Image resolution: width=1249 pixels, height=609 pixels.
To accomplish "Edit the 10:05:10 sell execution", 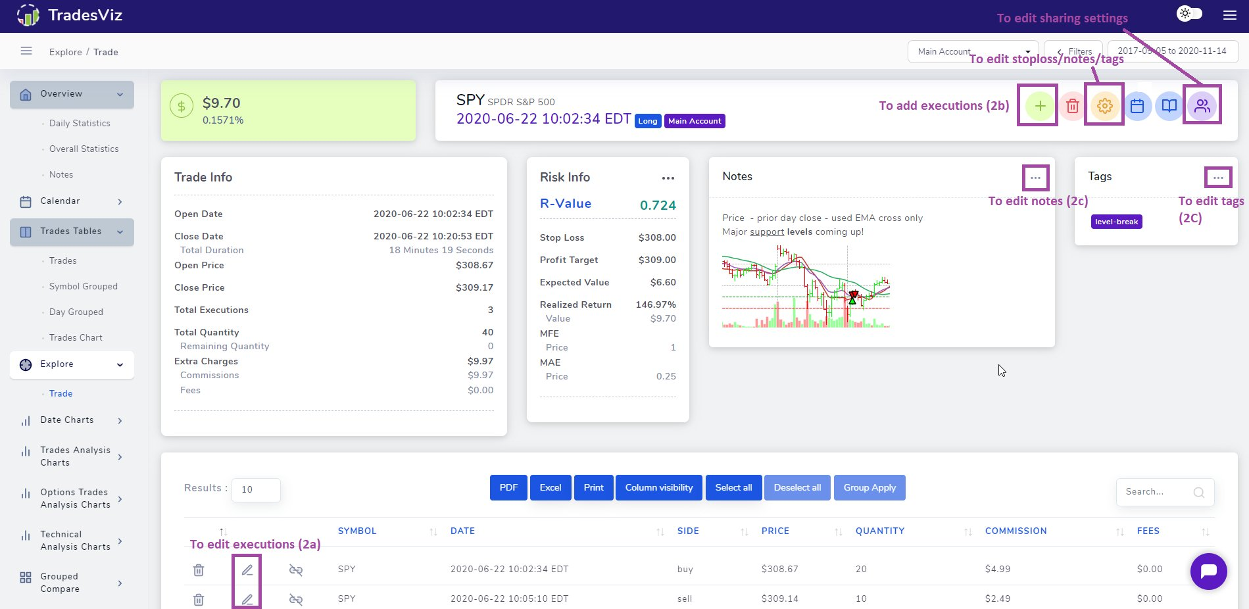I will tap(247, 599).
